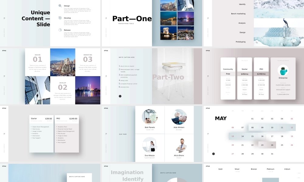Click the Part—One title
Image resolution: width=304 pixels, height=182 pixels.
(132, 19)
